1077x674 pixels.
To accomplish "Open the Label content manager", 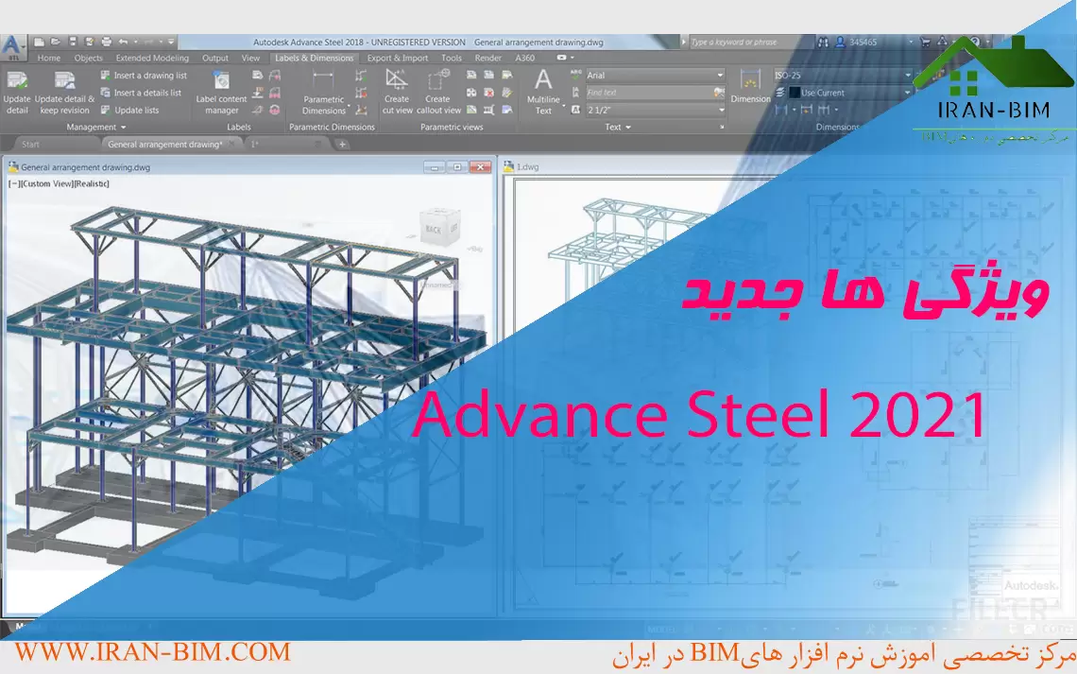I will click(221, 81).
